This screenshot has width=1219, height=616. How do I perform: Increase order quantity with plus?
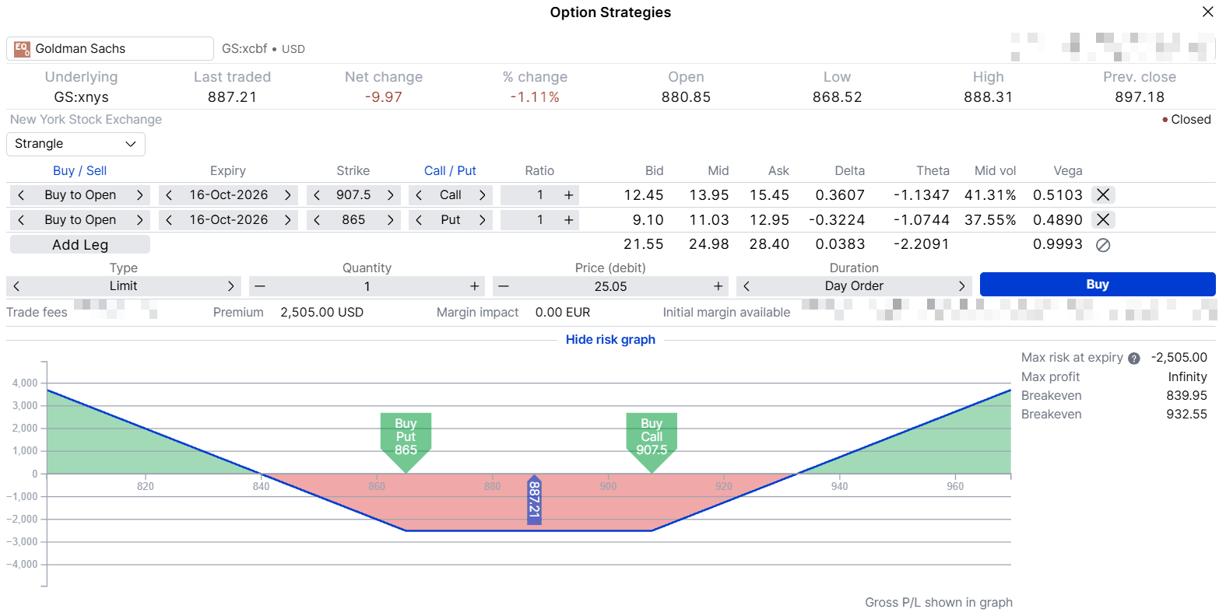tap(474, 286)
